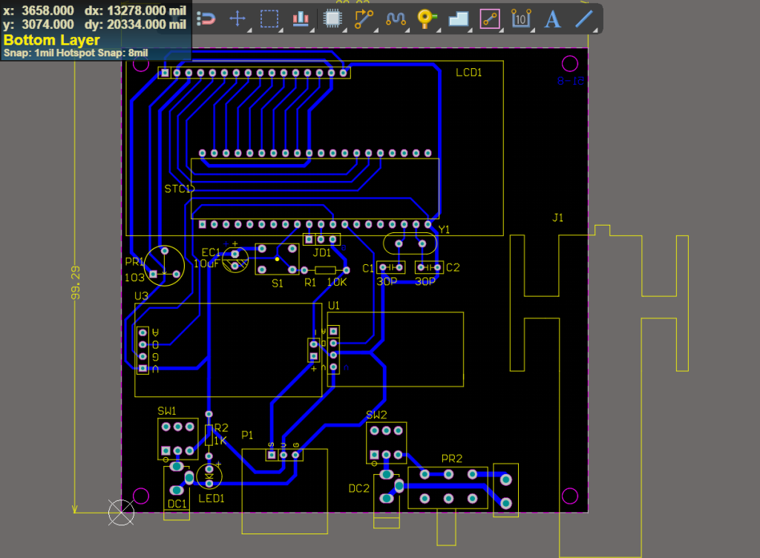Click the Bottom Layer heads-up label
Image resolution: width=760 pixels, height=558 pixels.
pos(52,40)
